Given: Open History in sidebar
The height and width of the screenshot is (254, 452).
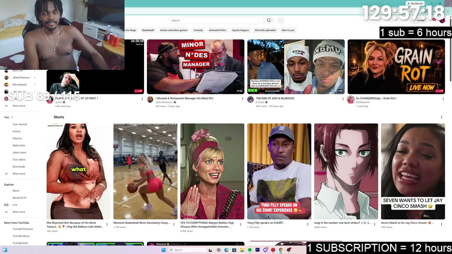Looking at the screenshot, I should [x=17, y=131].
